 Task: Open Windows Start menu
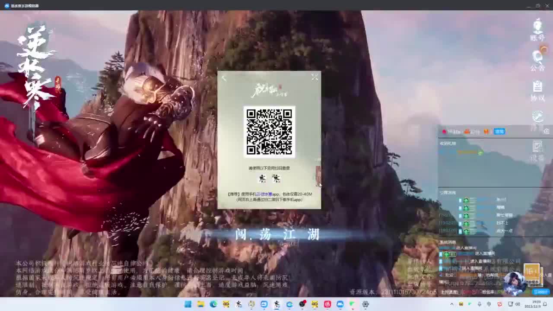coord(188,304)
